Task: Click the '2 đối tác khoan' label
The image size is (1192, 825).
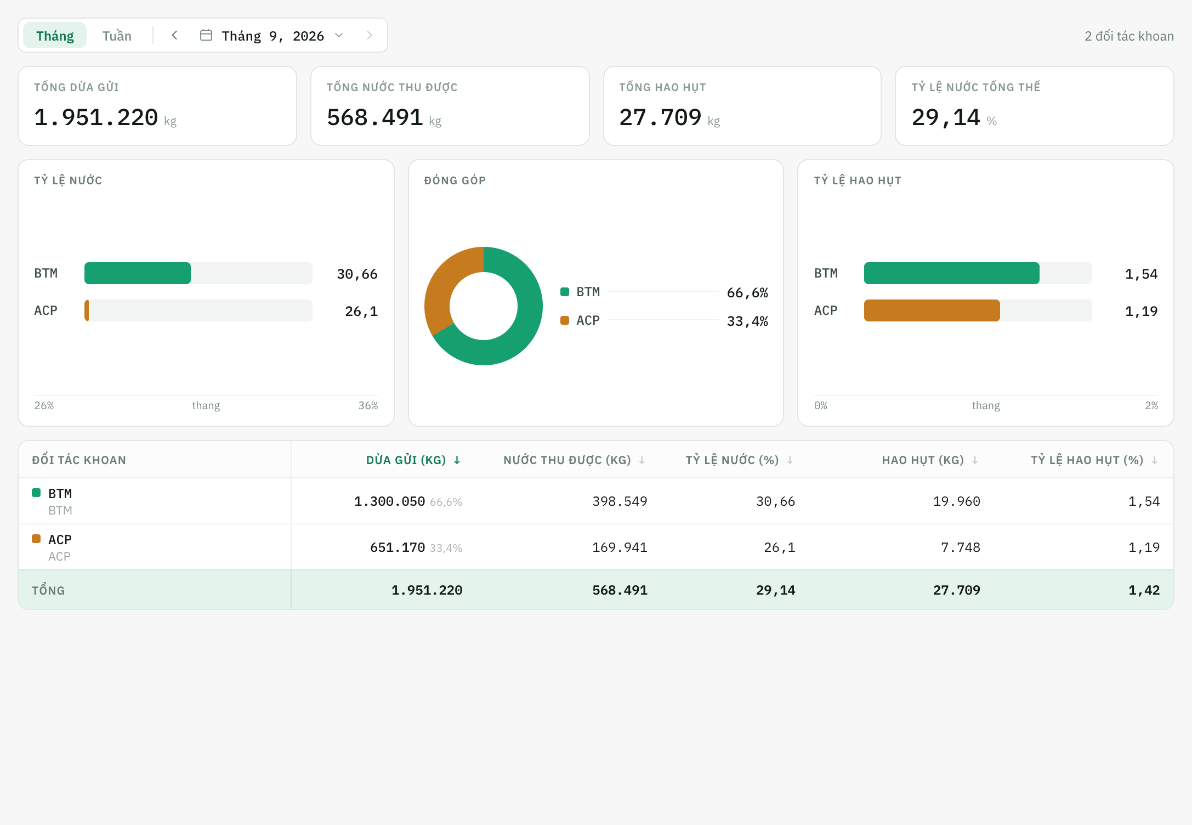Action: [x=1129, y=36]
